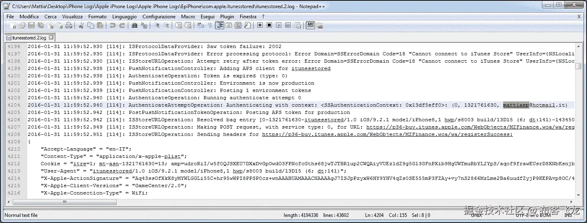This screenshot has width=587, height=223.
Task: Click the Zoom In toolbar icon
Action: (157, 26)
